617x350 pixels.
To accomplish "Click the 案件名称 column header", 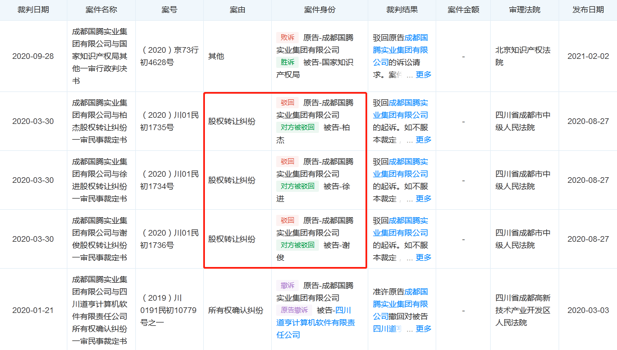I will point(101,10).
